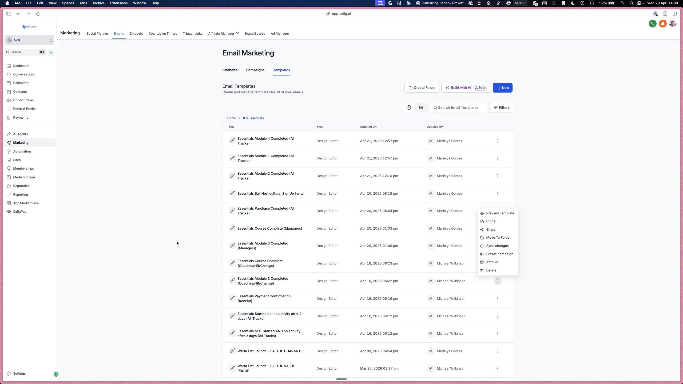Choose Archive from the context menu
683x384 pixels.
[498, 262]
